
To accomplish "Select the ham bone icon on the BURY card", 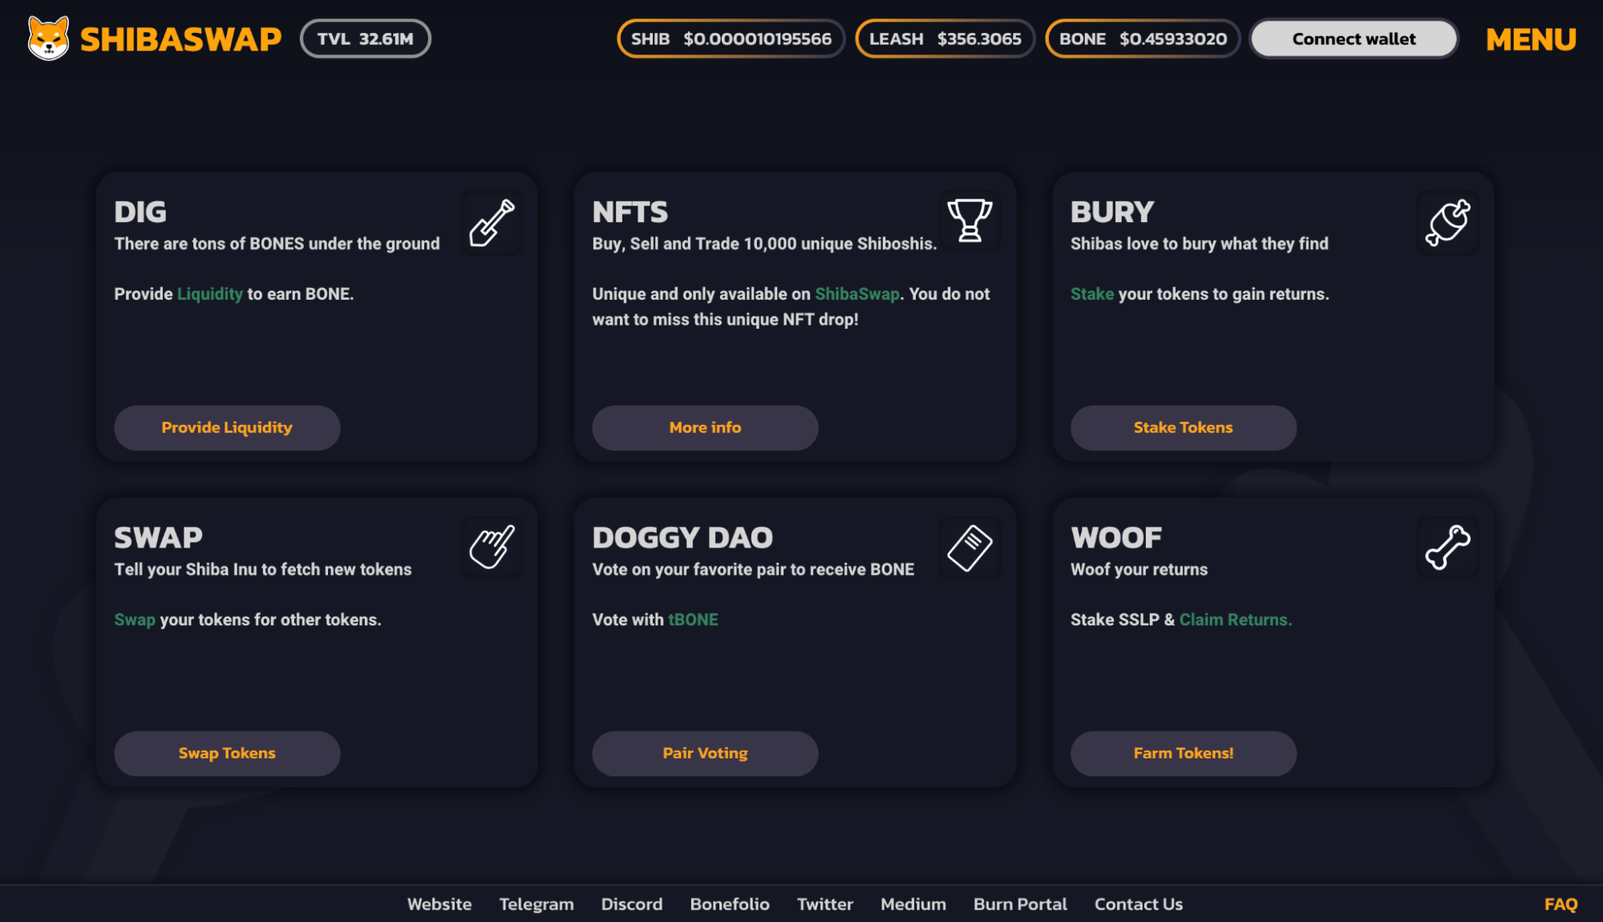I will point(1447,222).
